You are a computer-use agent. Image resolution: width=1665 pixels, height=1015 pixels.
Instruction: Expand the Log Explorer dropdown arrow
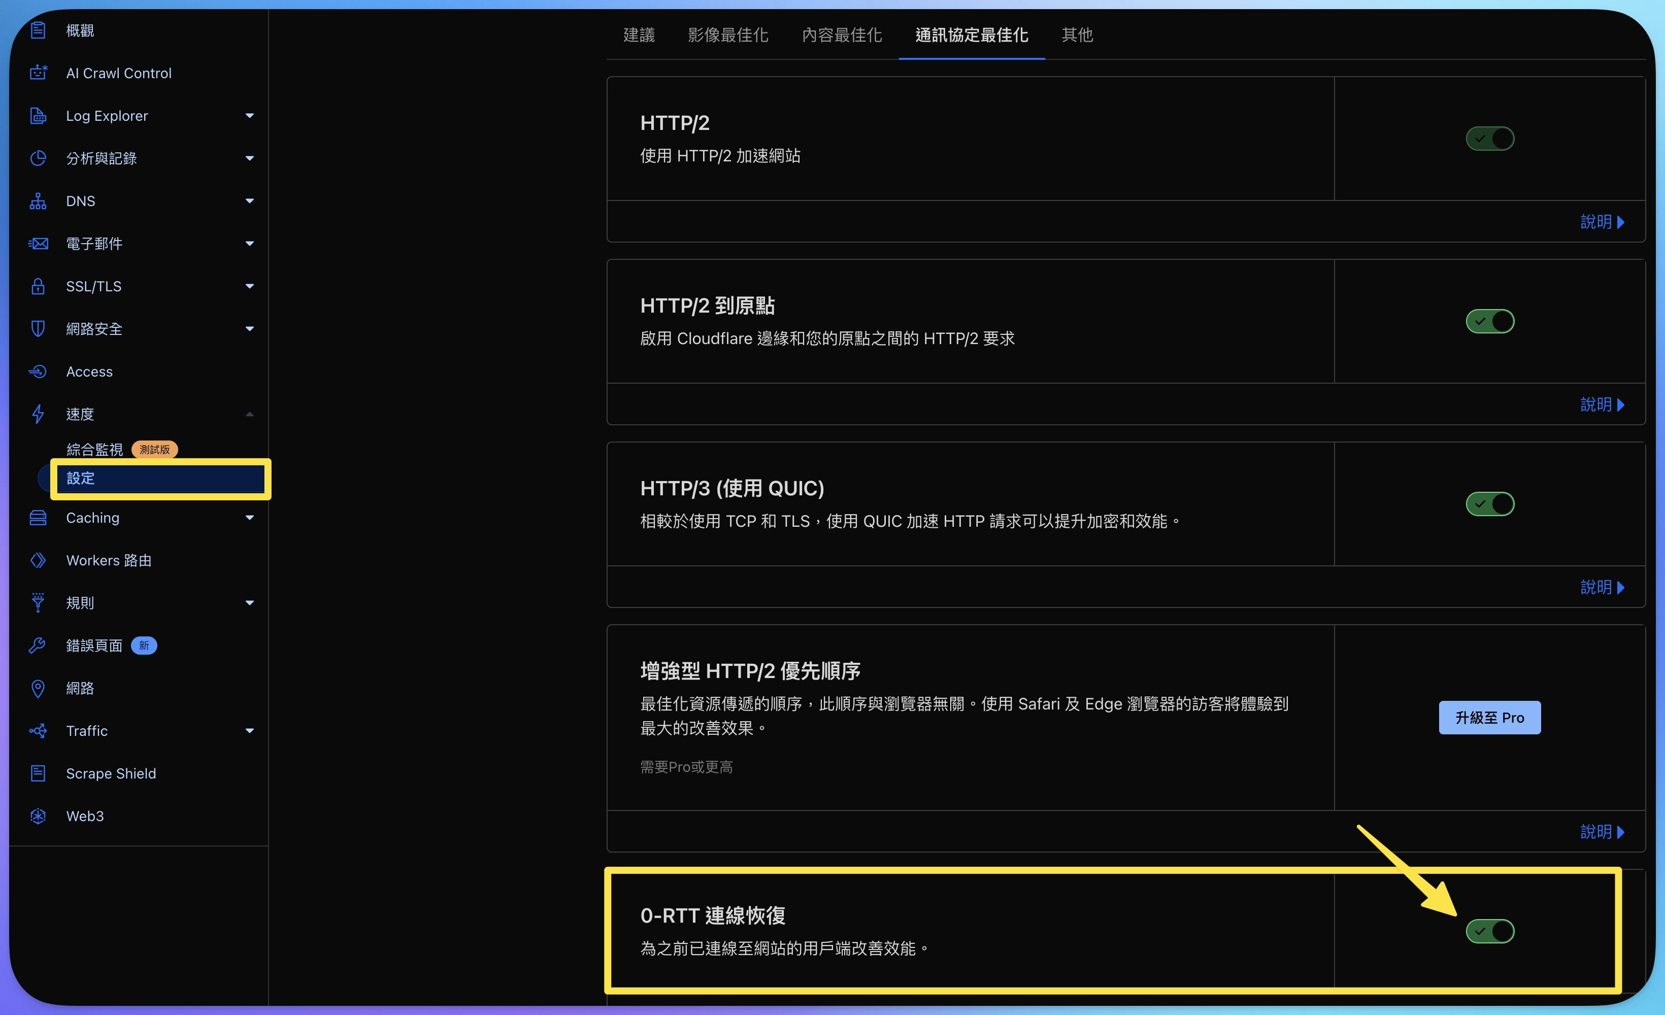coord(249,116)
